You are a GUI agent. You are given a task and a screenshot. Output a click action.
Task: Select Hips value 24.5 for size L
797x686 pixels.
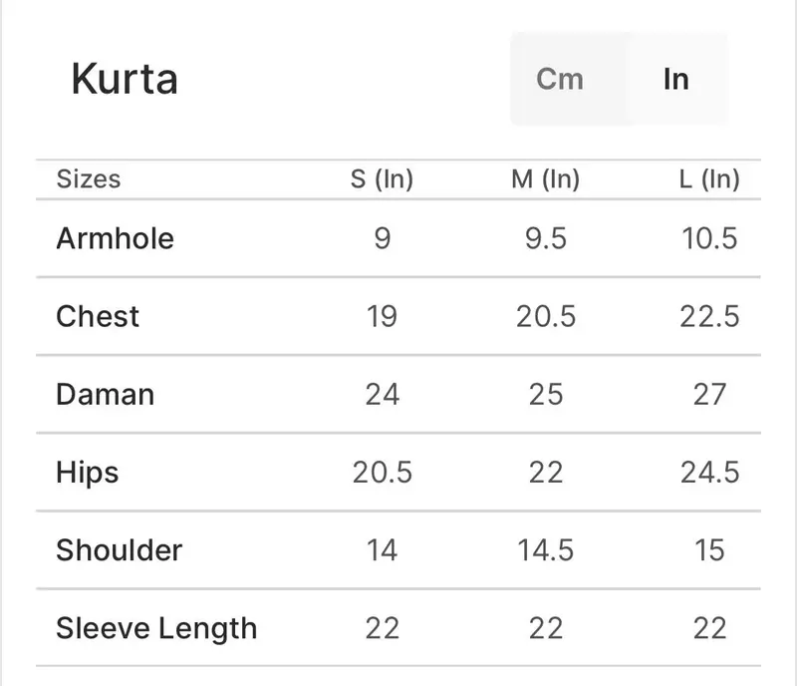click(x=709, y=472)
